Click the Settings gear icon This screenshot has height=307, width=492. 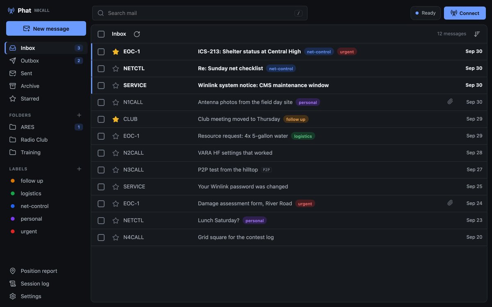pyautogui.click(x=13, y=296)
